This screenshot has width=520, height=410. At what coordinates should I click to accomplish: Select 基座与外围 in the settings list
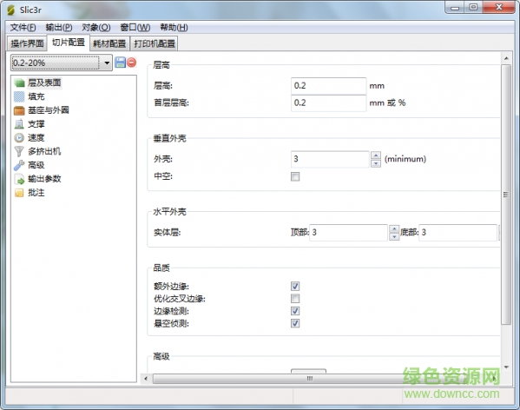[x=49, y=110]
